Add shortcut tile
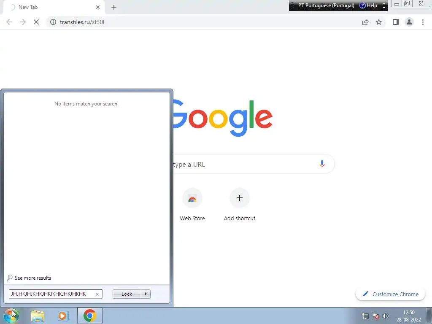 (240, 204)
